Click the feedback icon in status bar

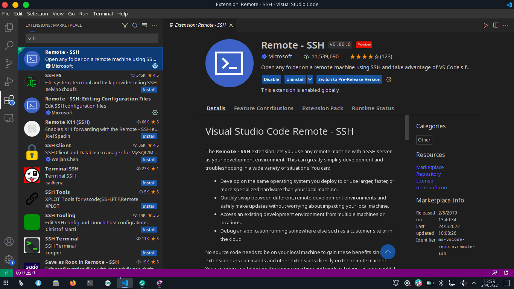coord(494,273)
